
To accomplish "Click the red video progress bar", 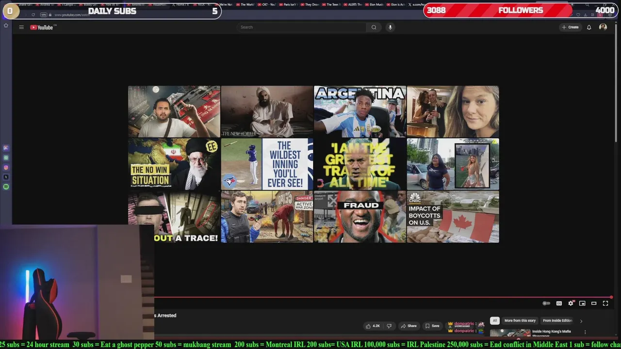I will (383, 297).
